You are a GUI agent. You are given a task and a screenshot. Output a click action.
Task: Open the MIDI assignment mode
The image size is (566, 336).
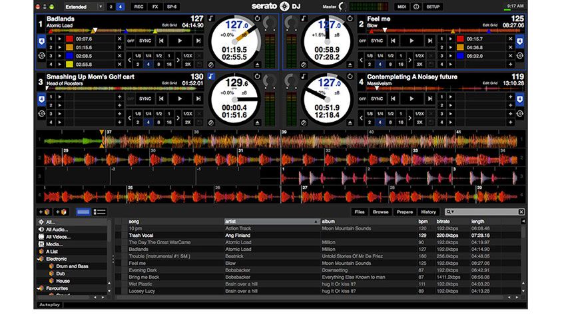pyautogui.click(x=402, y=7)
